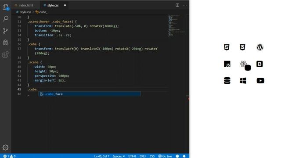This screenshot has width=281, height=158.
Task: Change file encoding via UTF-8
Action: click(x=132, y=156)
